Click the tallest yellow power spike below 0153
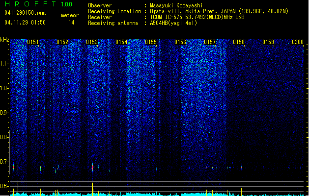 [x=92, y=189]
